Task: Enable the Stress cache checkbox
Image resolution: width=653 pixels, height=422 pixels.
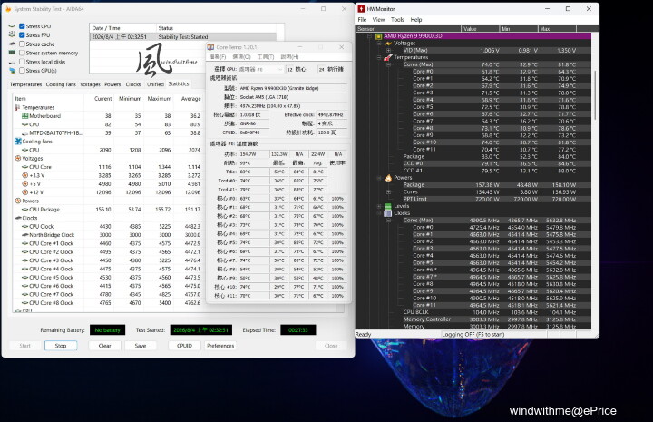Action: 22,44
